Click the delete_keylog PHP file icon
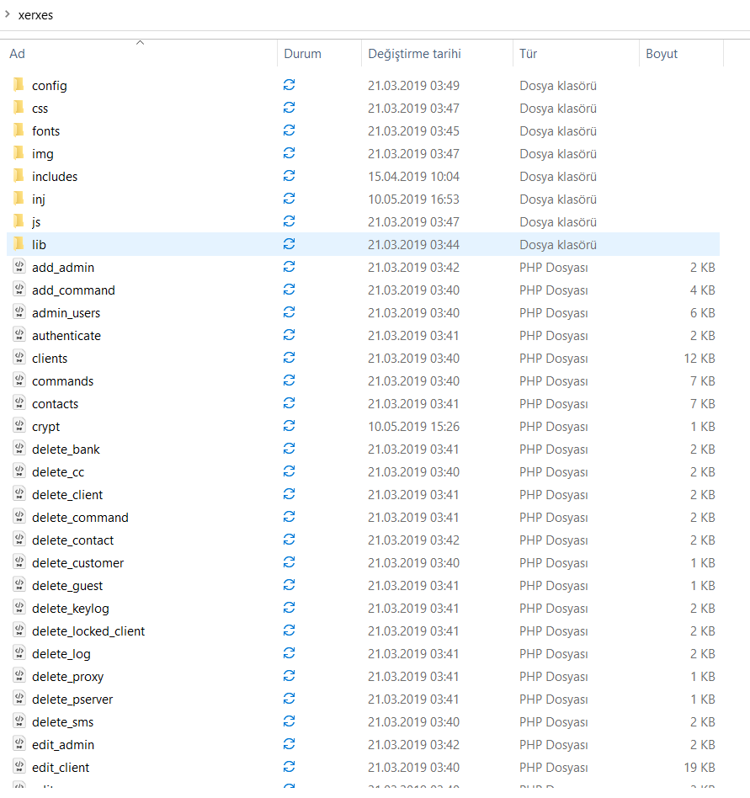Screen dimensions: 750x798 pos(19,608)
